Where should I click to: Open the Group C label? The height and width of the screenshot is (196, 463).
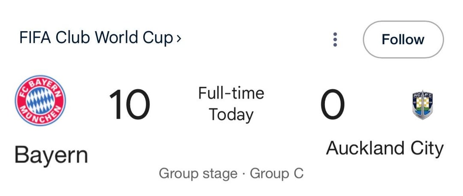277,174
